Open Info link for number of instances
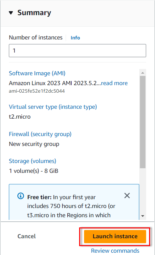Screen dimensions: 155x255 point(75,38)
